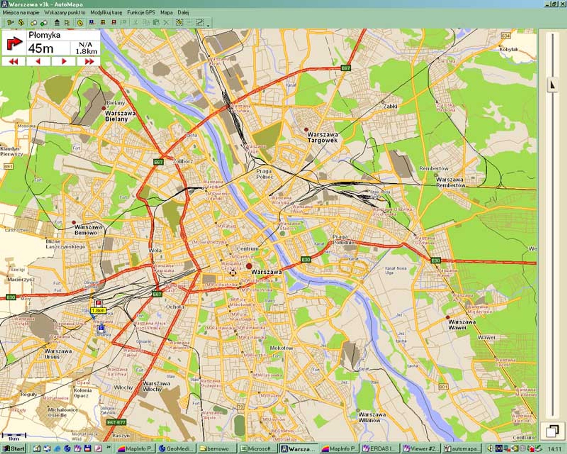Click the house-shaped home icon in toolbar
Viewport: 567px width, 454px height.
[x=57, y=23]
